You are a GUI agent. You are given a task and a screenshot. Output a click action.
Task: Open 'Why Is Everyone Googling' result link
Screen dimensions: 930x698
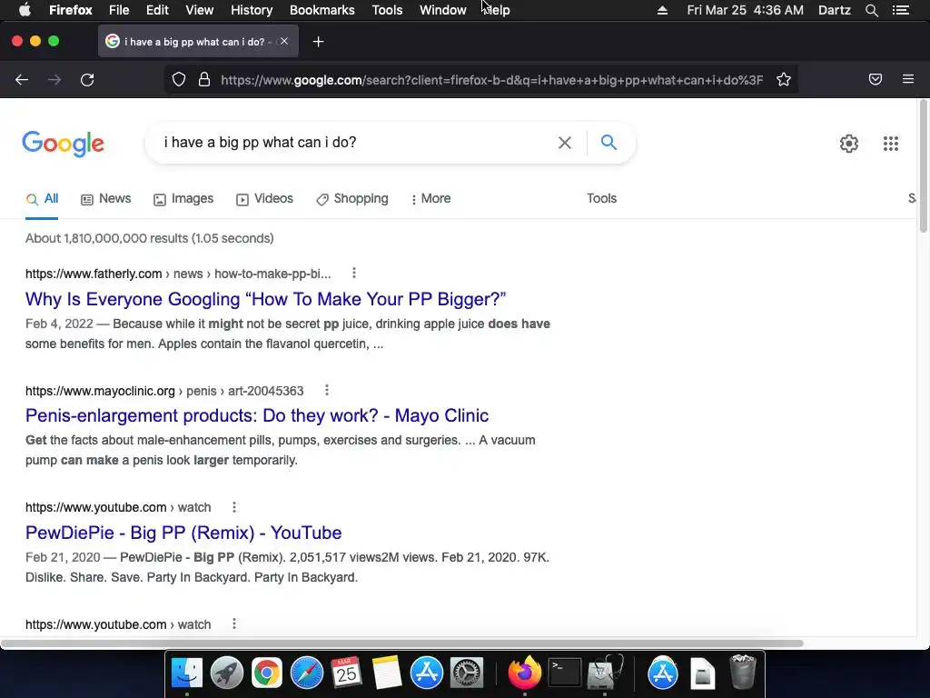click(x=265, y=299)
